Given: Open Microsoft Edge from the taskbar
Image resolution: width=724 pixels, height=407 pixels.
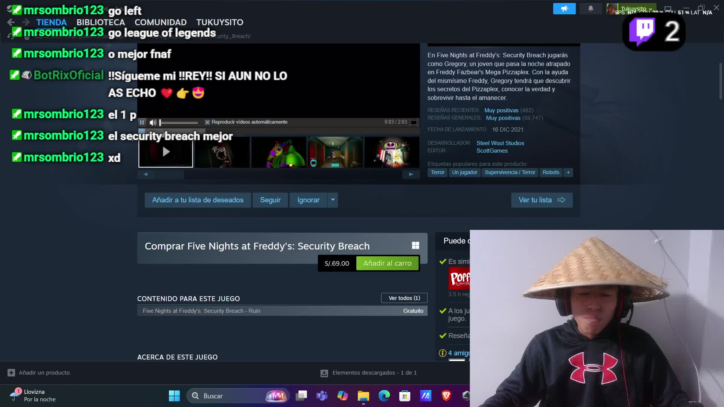Looking at the screenshot, I should click(384, 396).
